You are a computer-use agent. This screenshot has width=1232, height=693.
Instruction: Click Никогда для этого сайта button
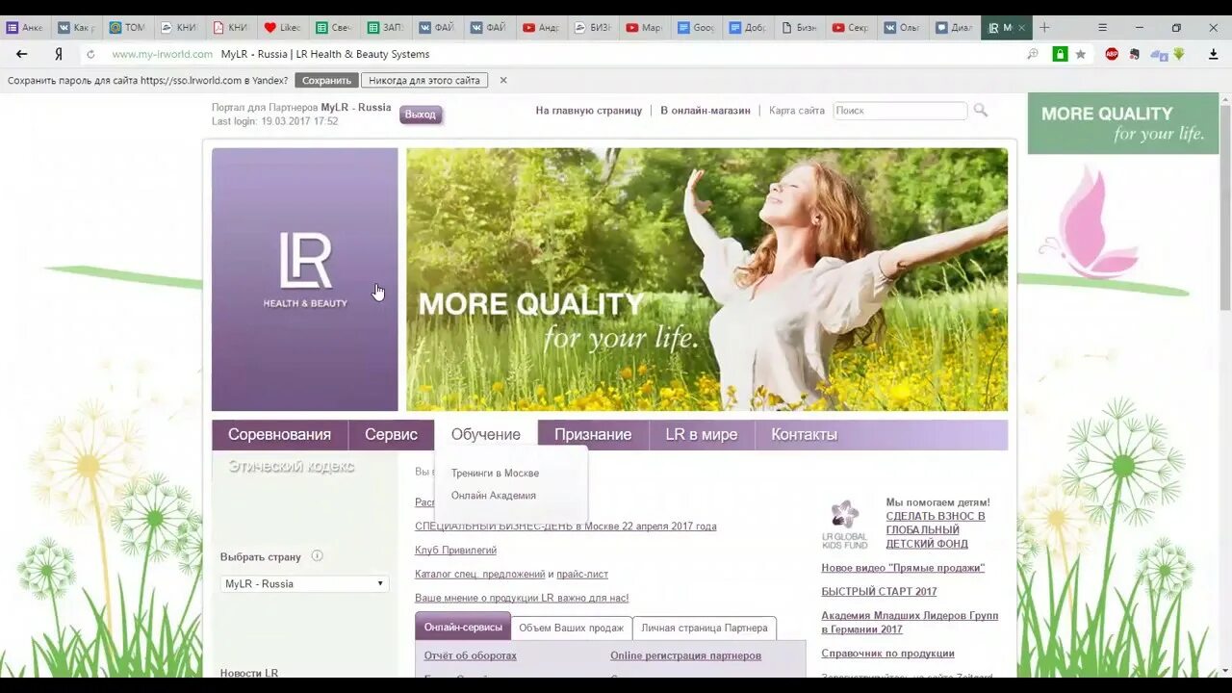click(x=424, y=80)
